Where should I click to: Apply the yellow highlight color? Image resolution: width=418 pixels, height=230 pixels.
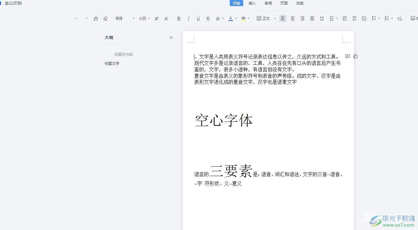tap(243, 19)
